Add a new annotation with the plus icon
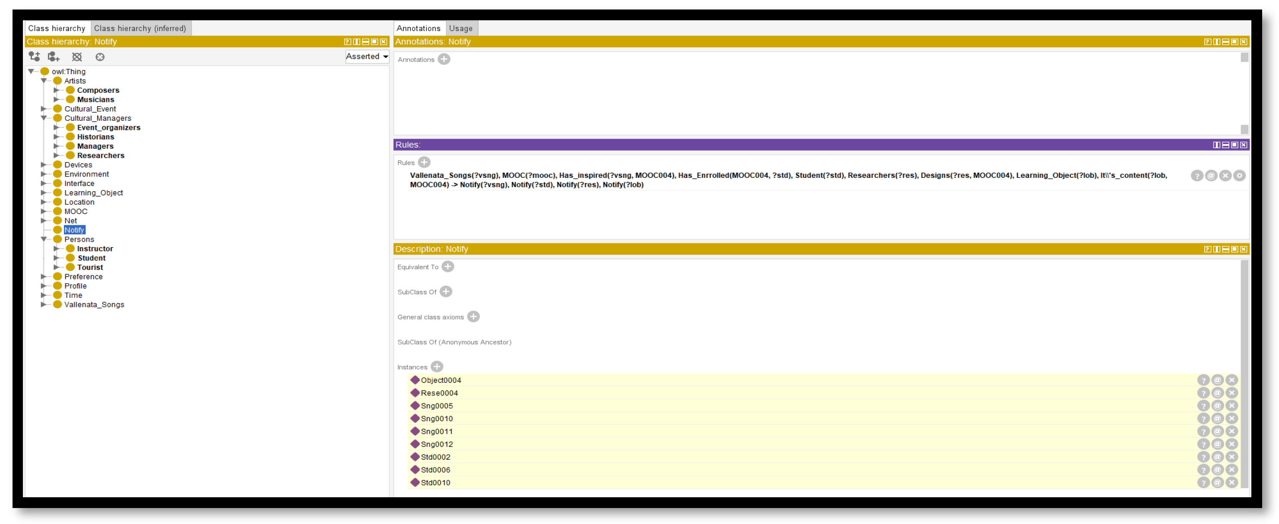 [x=444, y=60]
